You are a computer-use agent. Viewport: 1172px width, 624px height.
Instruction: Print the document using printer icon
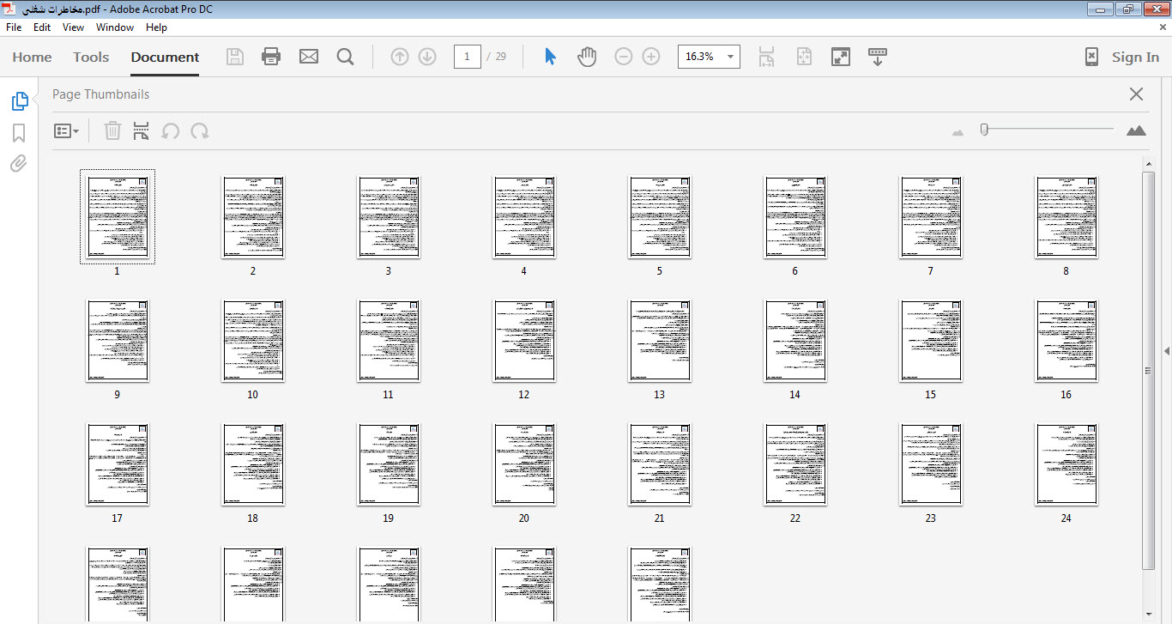pos(271,57)
